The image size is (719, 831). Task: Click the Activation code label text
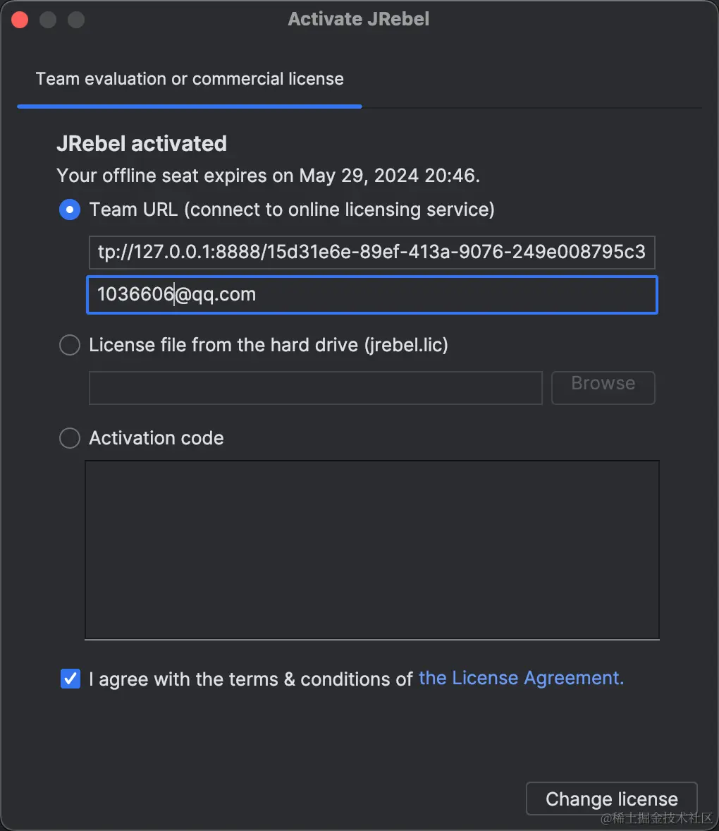pyautogui.click(x=156, y=438)
